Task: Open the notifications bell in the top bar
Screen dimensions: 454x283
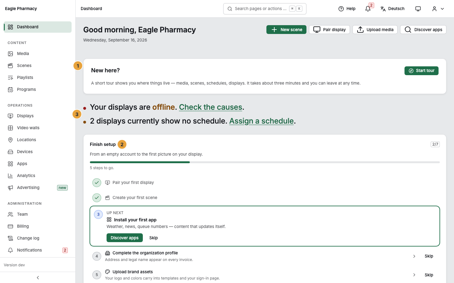Action: point(368,9)
